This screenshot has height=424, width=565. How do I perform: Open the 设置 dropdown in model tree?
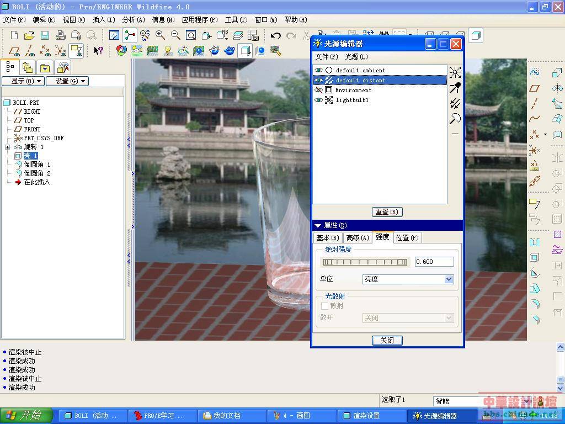[x=67, y=81]
